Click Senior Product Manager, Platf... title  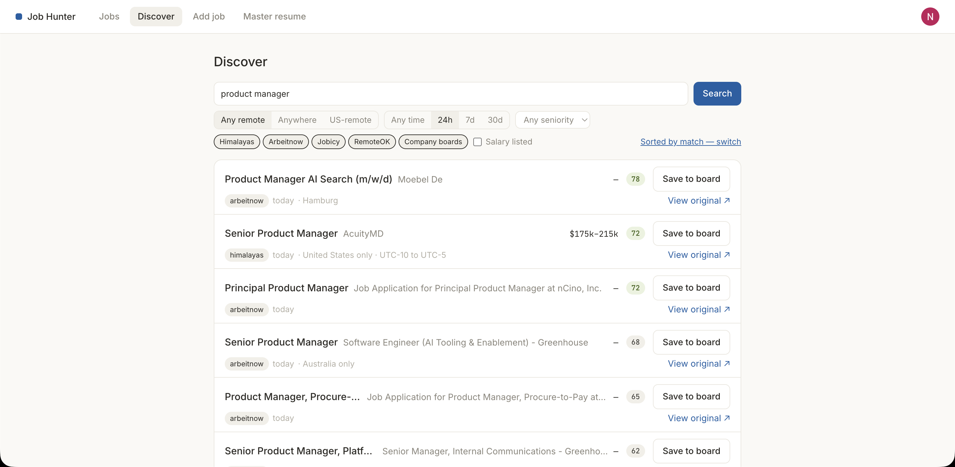(298, 451)
